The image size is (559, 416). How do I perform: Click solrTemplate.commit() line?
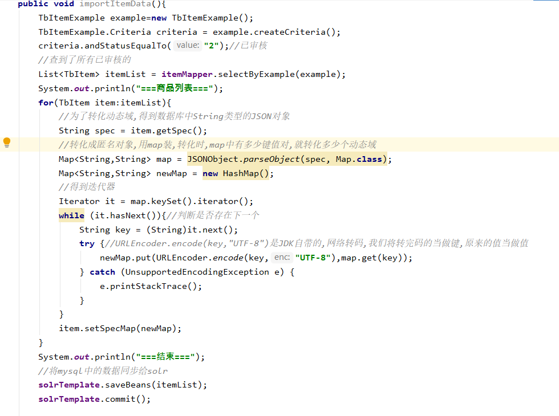coord(95,399)
